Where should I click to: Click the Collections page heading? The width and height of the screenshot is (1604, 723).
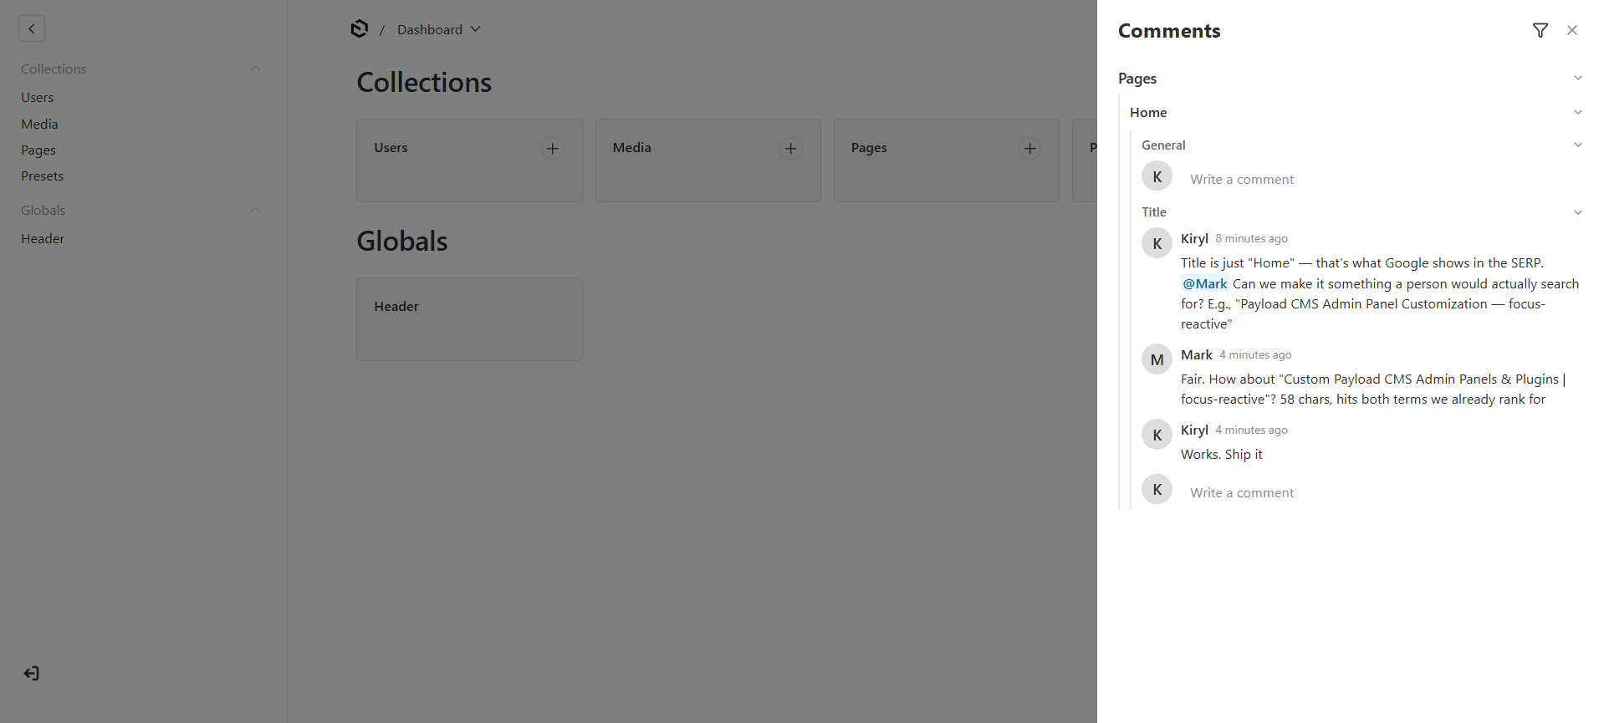point(424,83)
